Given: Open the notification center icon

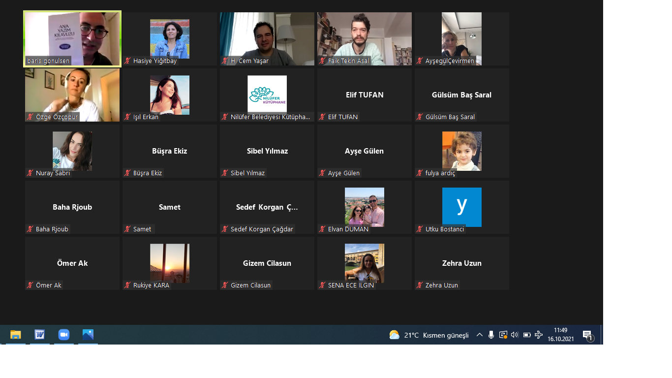Looking at the screenshot, I should [588, 335].
